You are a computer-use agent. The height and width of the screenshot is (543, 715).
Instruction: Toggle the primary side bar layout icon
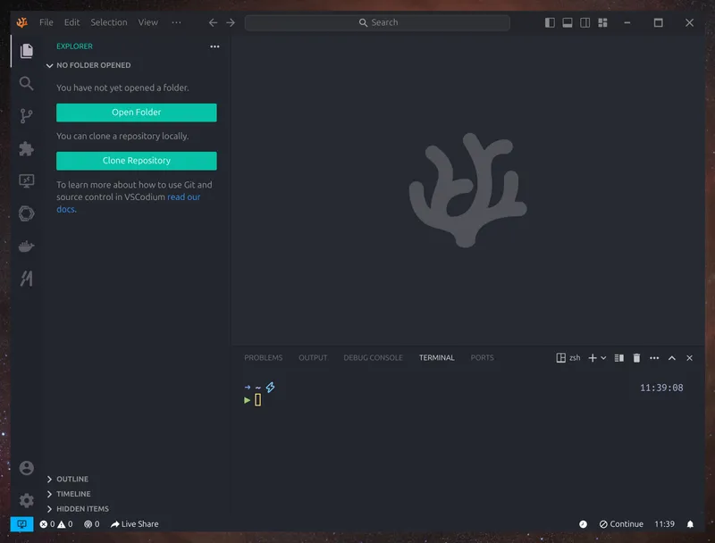[550, 22]
